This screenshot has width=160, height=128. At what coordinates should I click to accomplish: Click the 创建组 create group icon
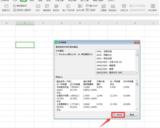(x=103, y=6)
